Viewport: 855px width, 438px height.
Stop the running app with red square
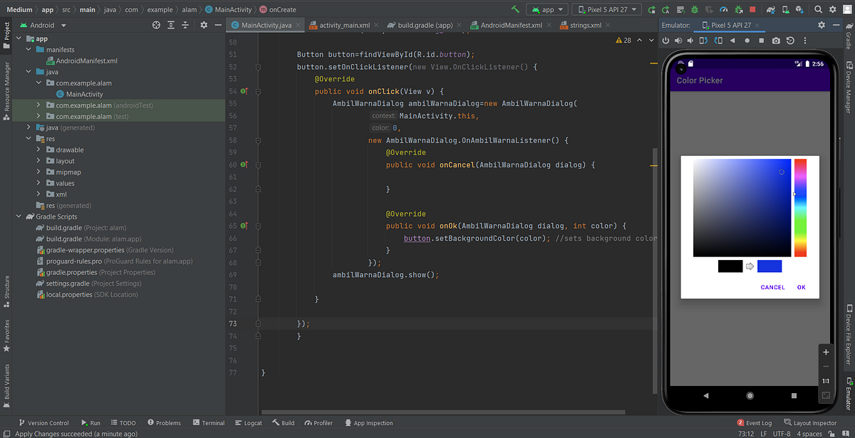(752, 9)
